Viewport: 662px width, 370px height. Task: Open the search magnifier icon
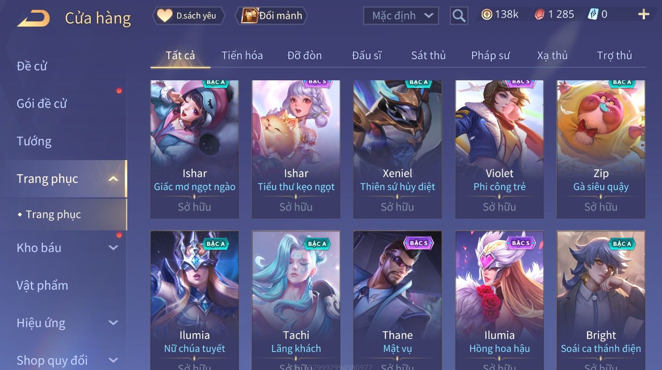click(x=459, y=16)
